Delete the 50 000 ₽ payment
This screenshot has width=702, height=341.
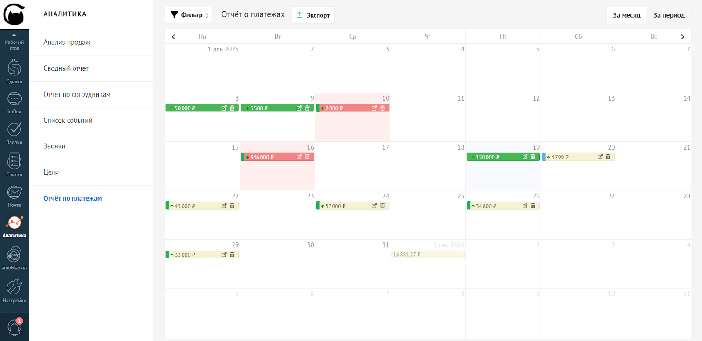coord(232,108)
